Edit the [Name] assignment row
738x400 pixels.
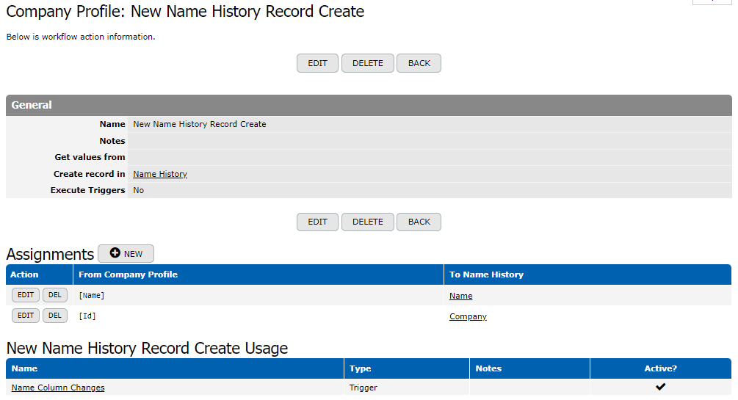(x=26, y=295)
